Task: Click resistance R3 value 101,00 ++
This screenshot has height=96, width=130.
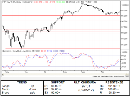Action: [x=114, y=86]
